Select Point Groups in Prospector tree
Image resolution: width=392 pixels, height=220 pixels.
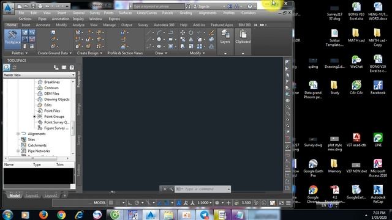(54, 117)
